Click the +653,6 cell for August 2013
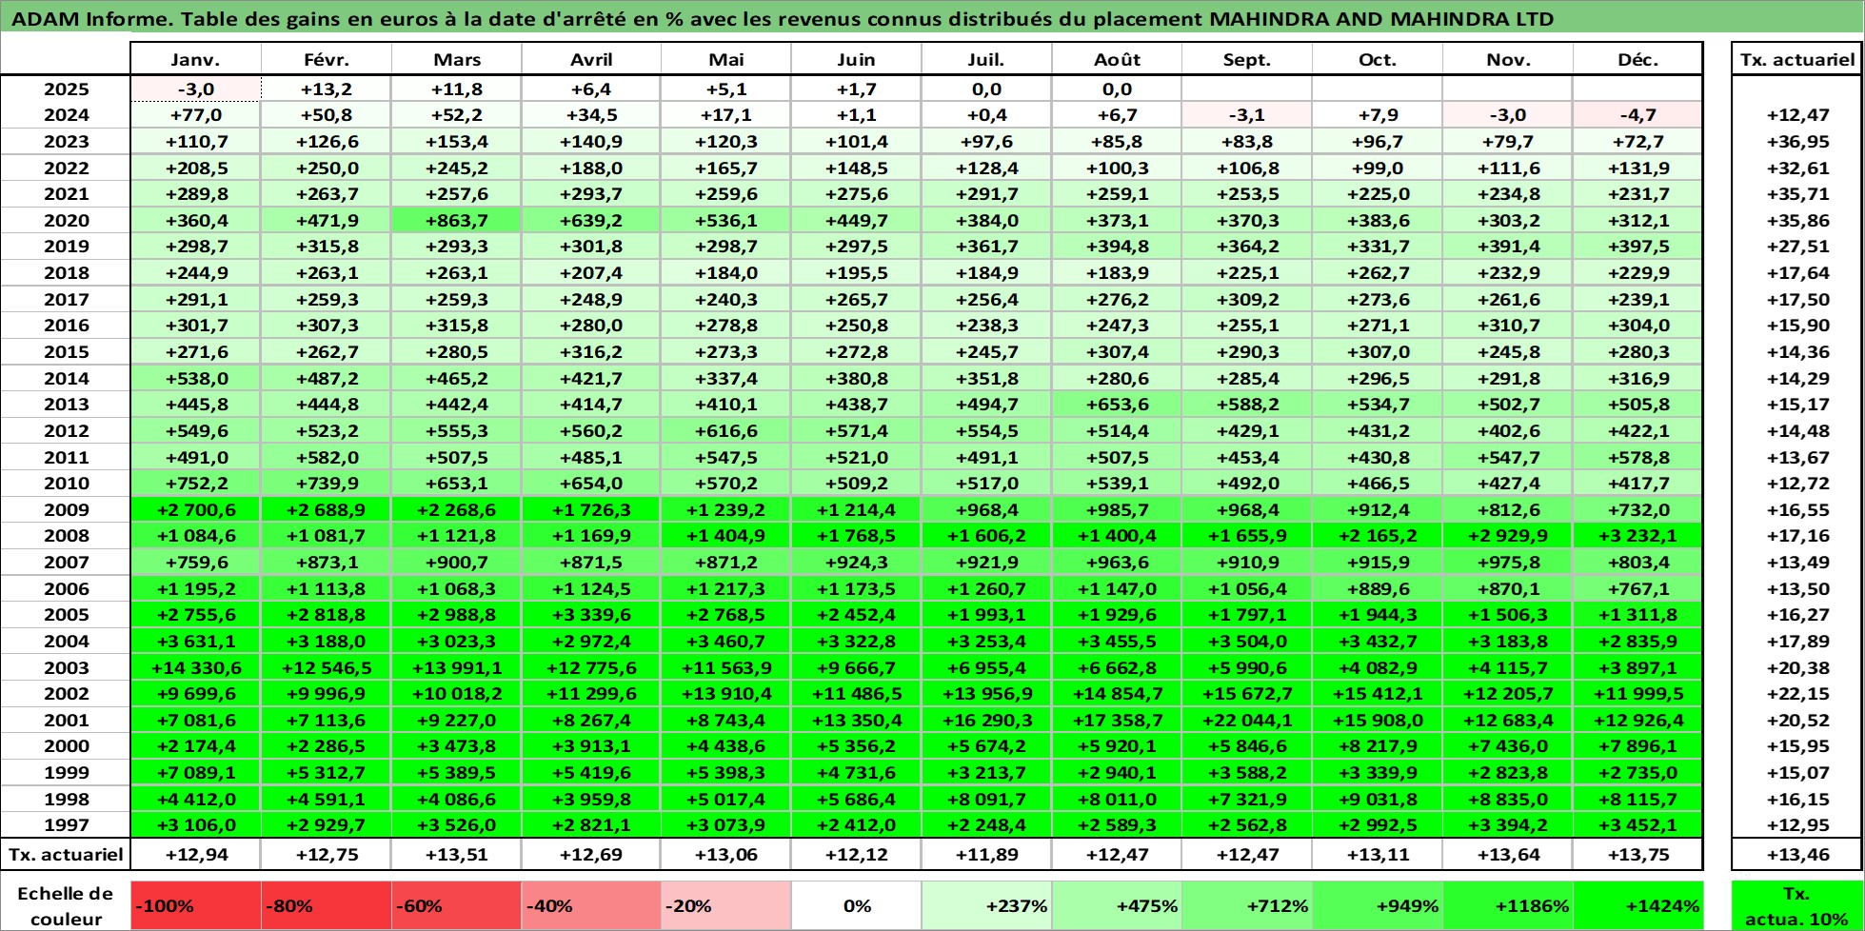1865x931 pixels. pyautogui.click(x=1117, y=405)
